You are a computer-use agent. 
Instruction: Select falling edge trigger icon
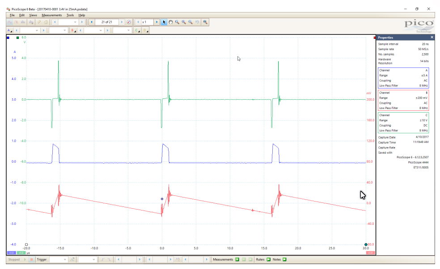[109, 260]
